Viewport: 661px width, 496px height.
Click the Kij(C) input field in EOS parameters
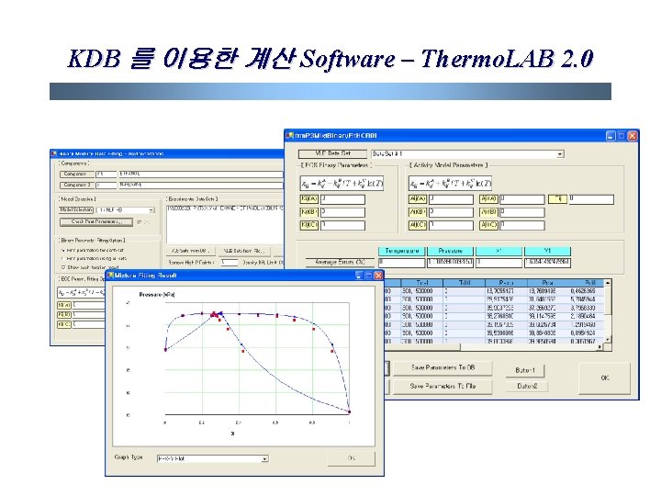[342, 225]
